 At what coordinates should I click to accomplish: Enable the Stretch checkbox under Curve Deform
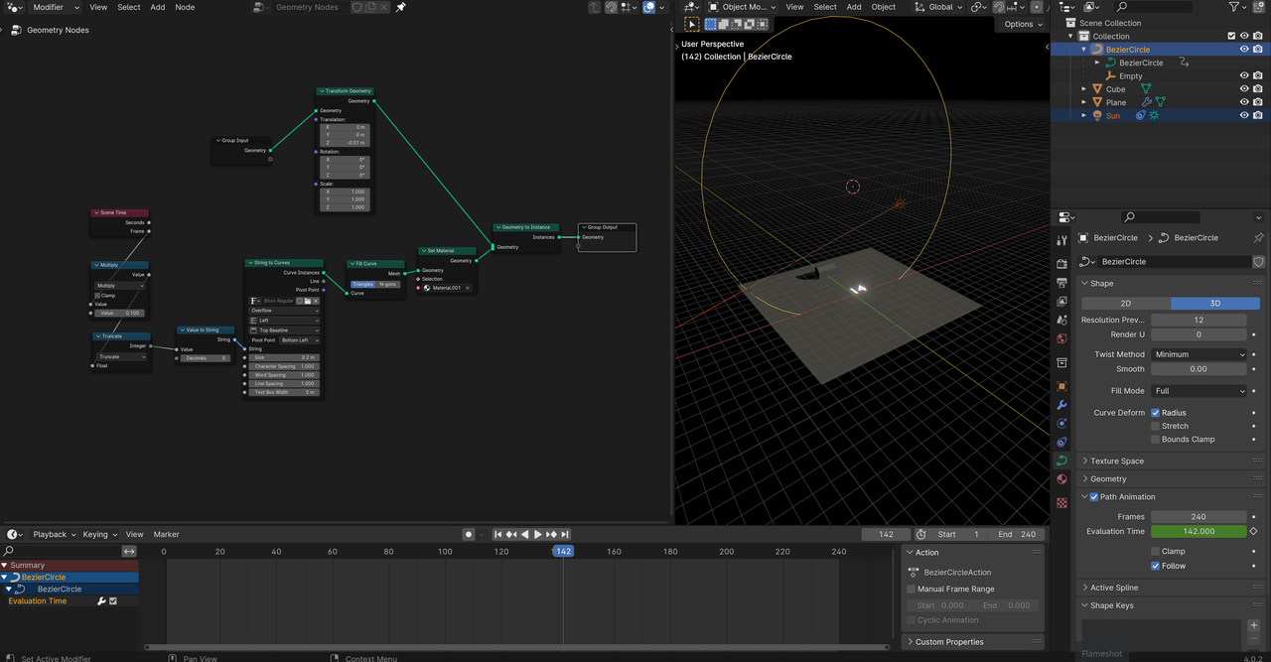click(x=1155, y=426)
